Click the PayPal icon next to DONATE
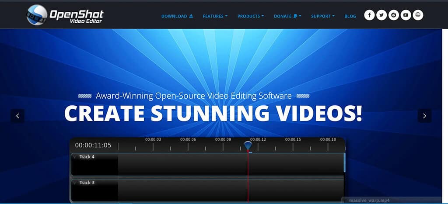 (295, 16)
